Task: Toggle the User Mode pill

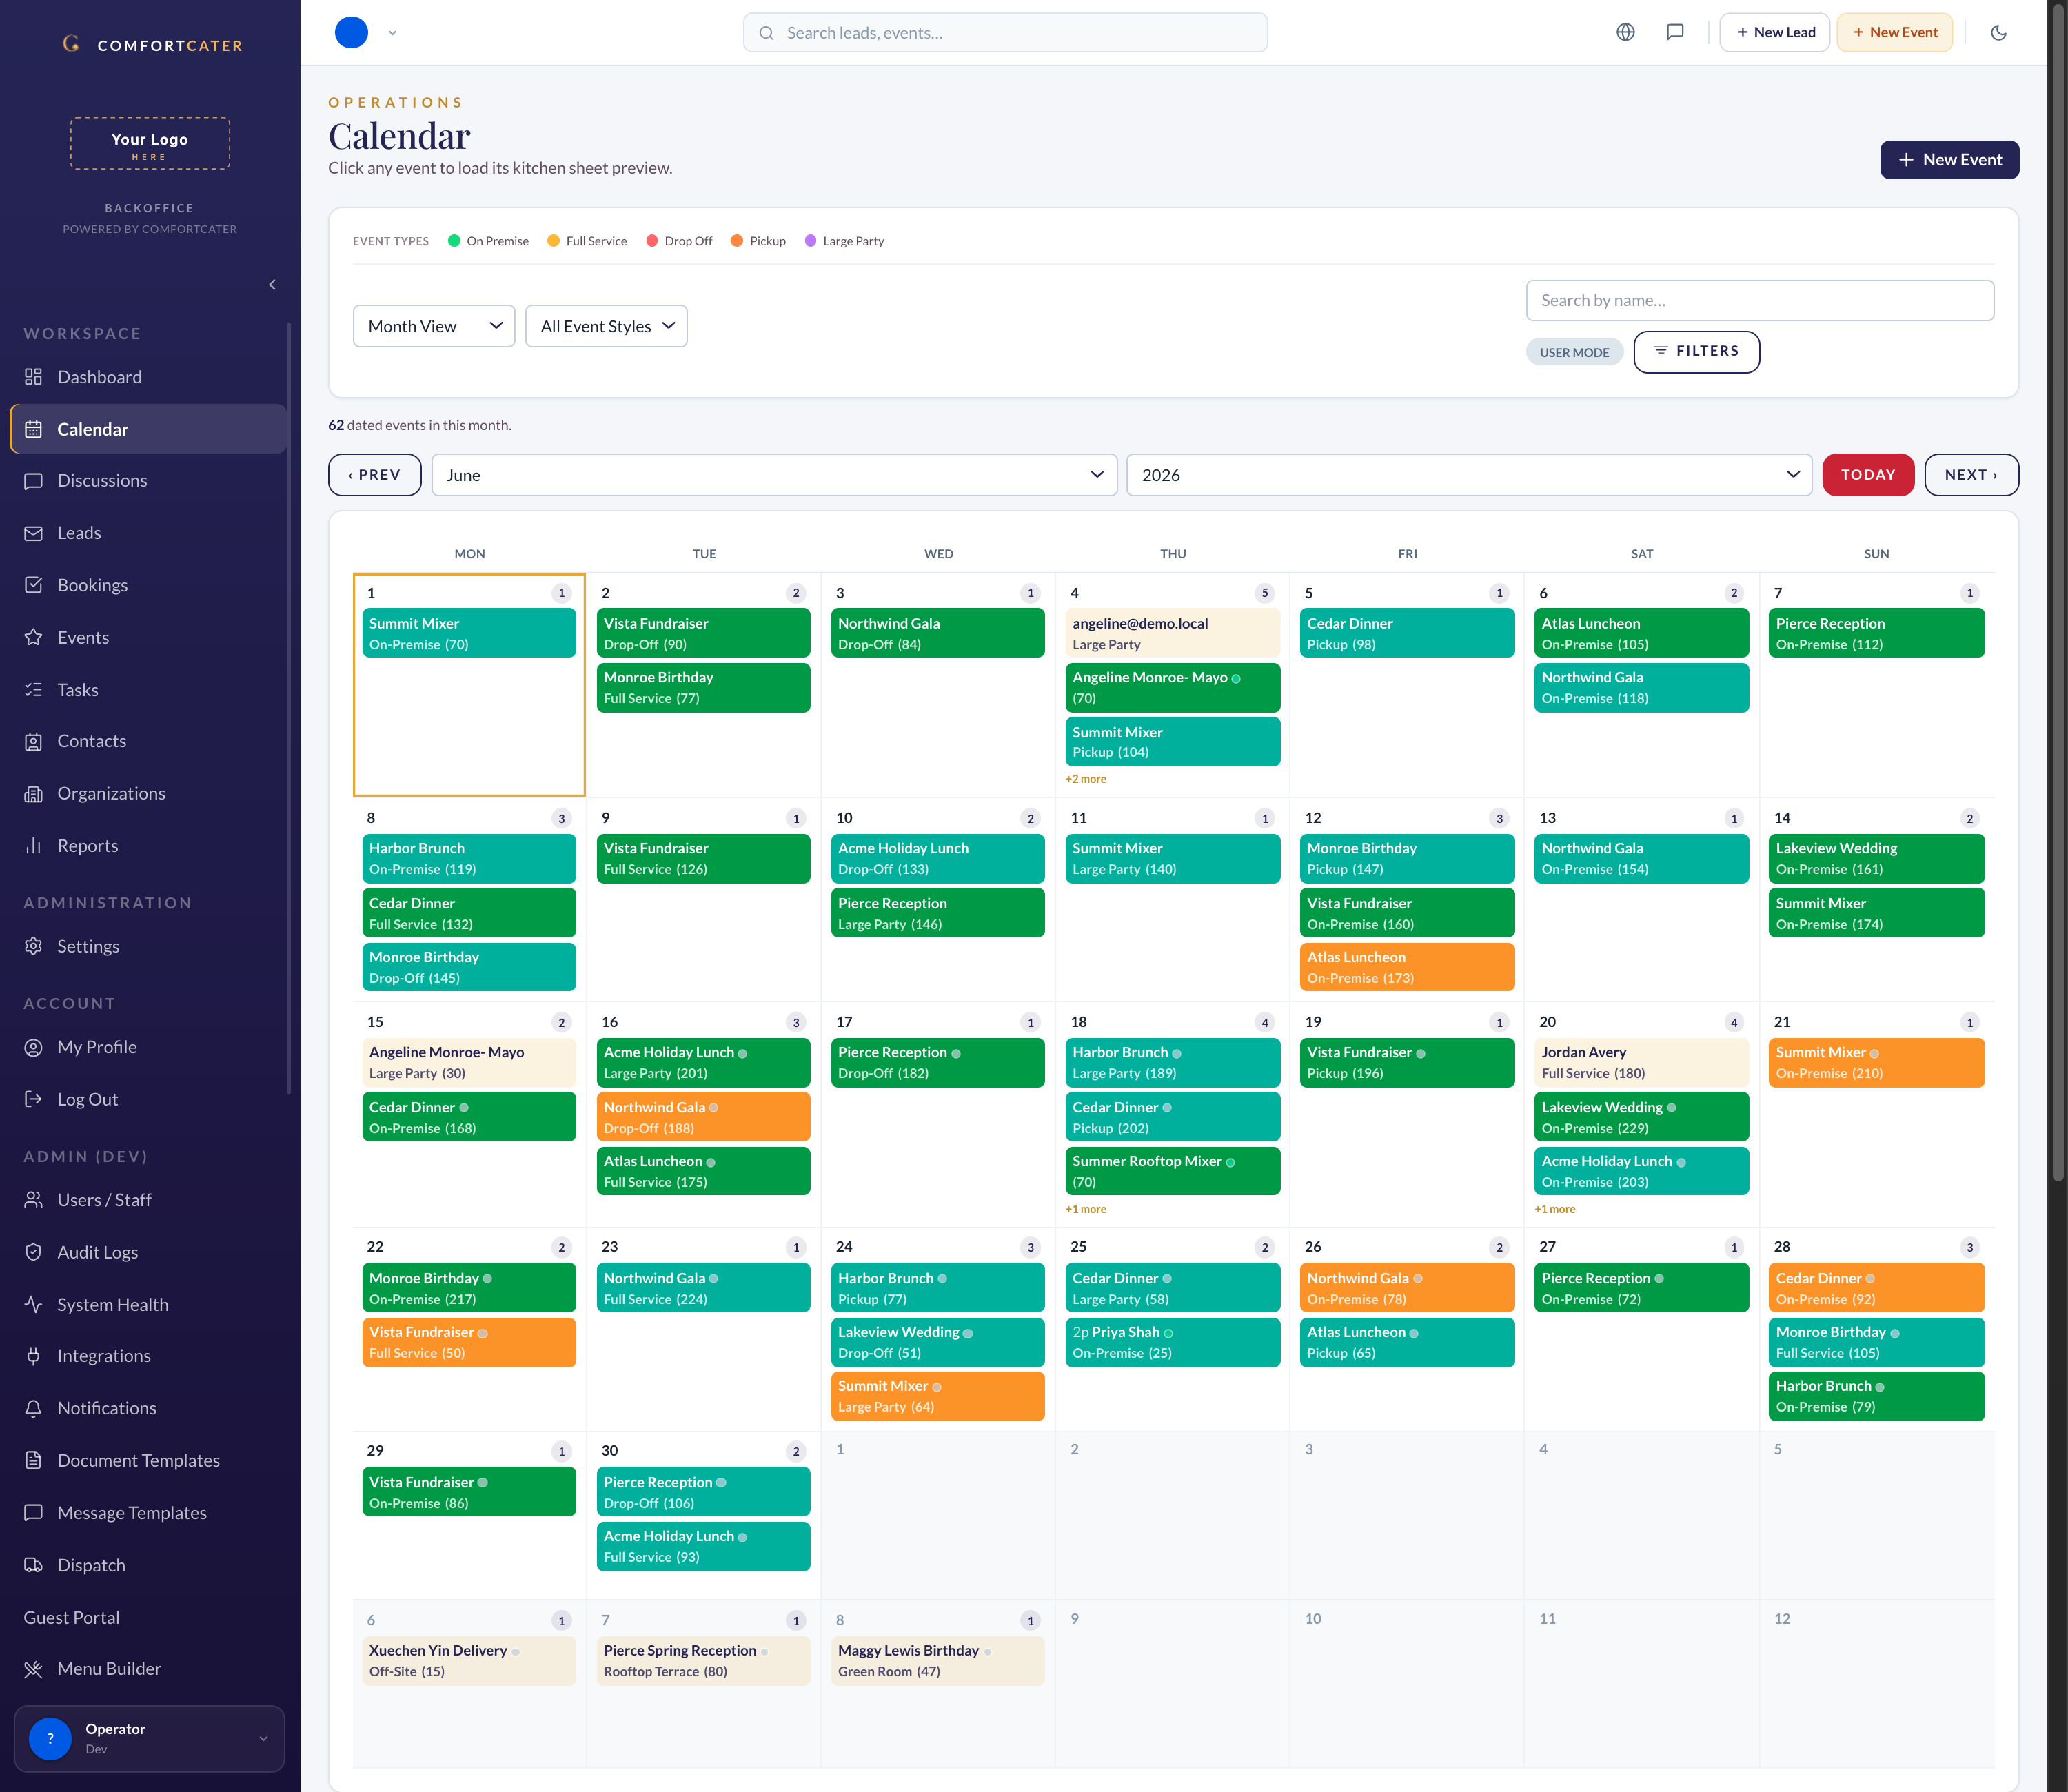Action: (1574, 352)
